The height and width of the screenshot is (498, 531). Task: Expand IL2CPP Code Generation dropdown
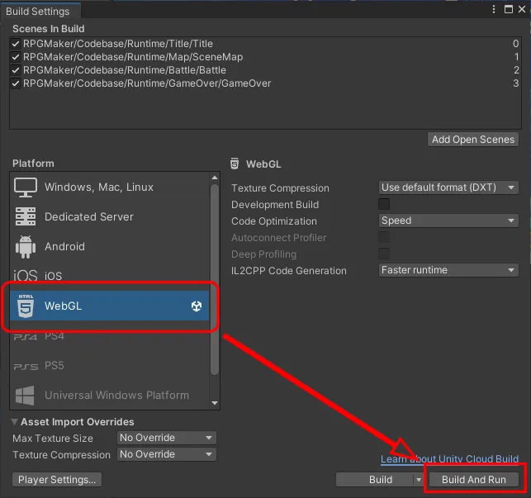point(448,270)
